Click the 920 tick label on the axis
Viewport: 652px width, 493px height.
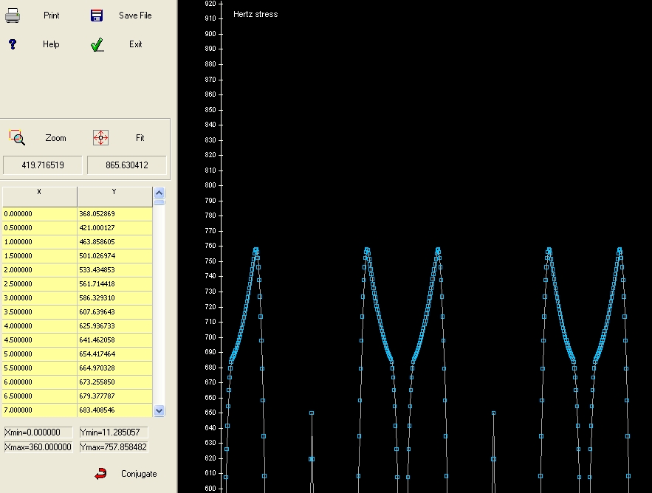(x=210, y=4)
